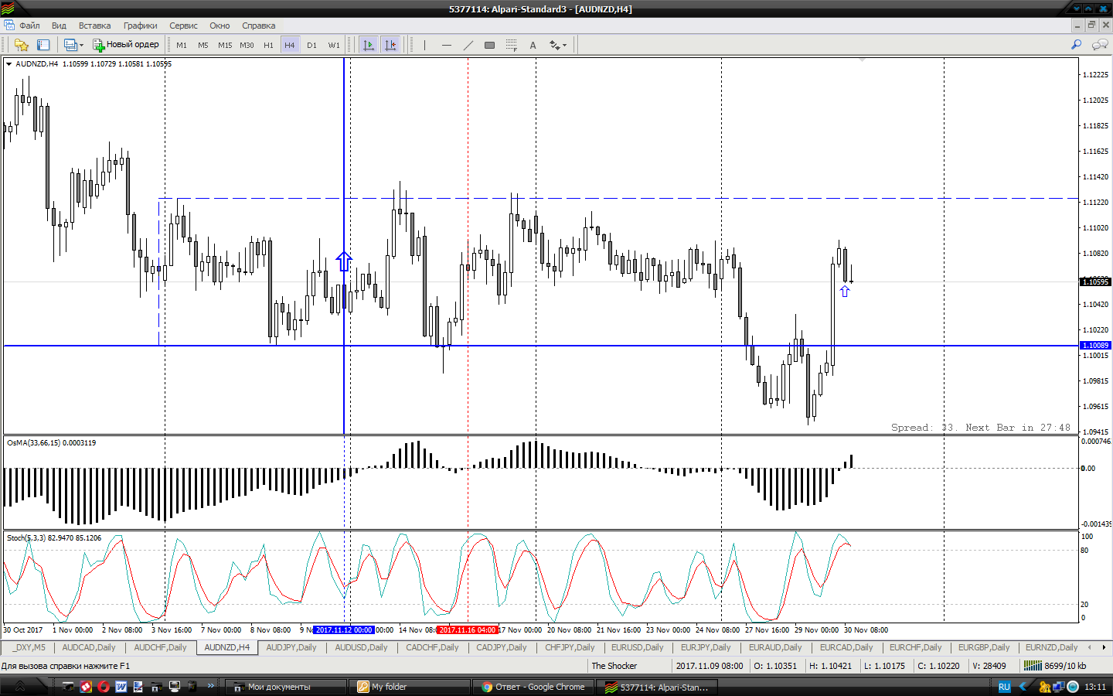Switch chart to H1 timeframe
This screenshot has width=1113, height=696.
coord(268,45)
